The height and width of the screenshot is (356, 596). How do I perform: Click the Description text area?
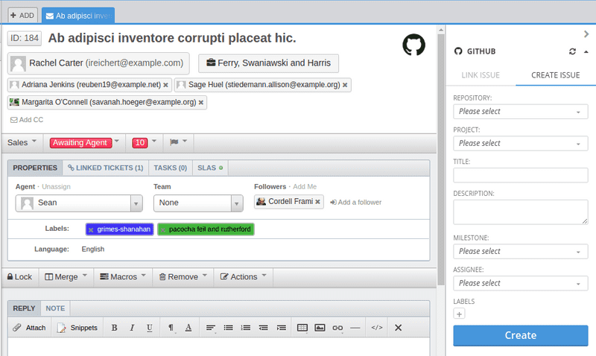[520, 212]
